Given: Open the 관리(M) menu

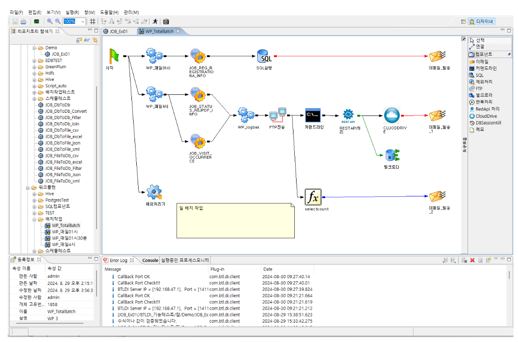Looking at the screenshot, I should click(x=131, y=12).
